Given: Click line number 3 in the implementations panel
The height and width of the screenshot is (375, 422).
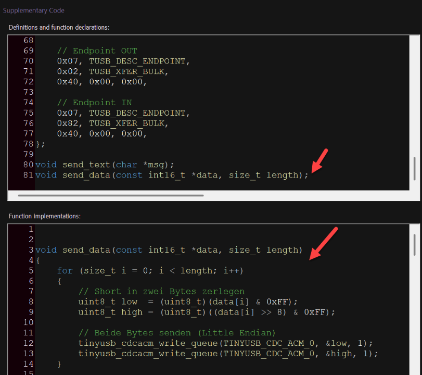Looking at the screenshot, I should pos(31,250).
